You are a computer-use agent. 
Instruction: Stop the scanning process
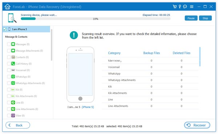(x=205, y=18)
